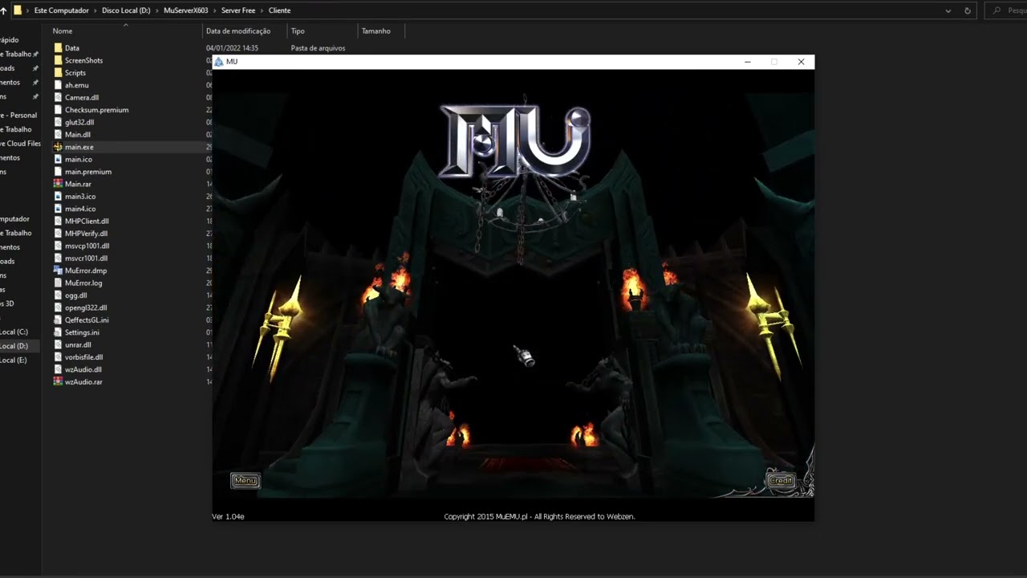The height and width of the screenshot is (578, 1027).
Task: Open the Menu button in MU game
Action: tap(246, 481)
